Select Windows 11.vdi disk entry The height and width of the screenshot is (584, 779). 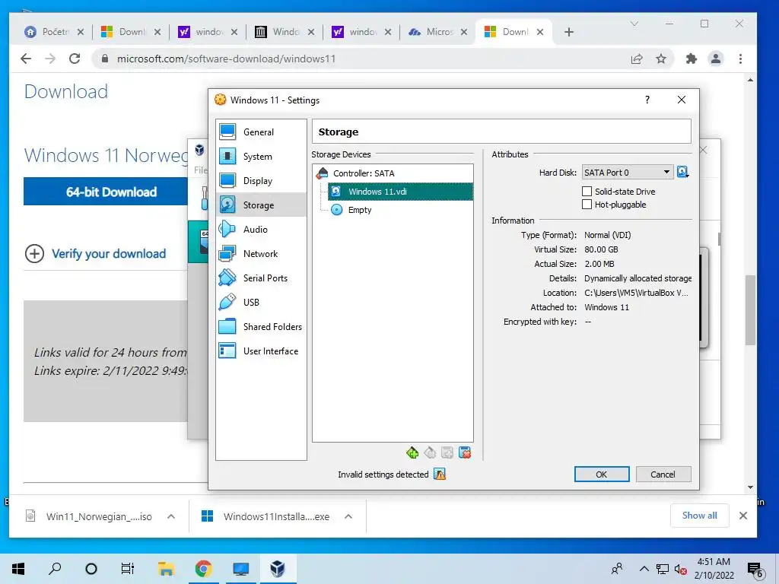(x=400, y=192)
